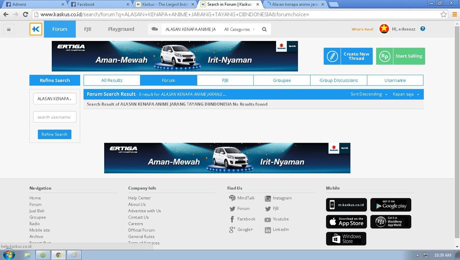This screenshot has height=260, width=460.
Task: Click the taskbar clock showing 10:39 AM
Action: click(x=442, y=255)
